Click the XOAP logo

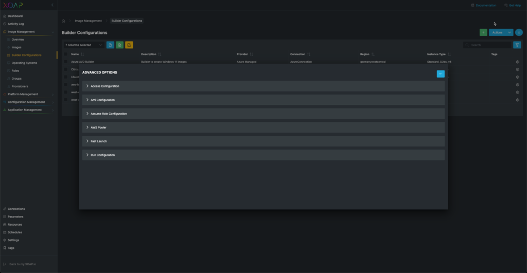tap(13, 5)
